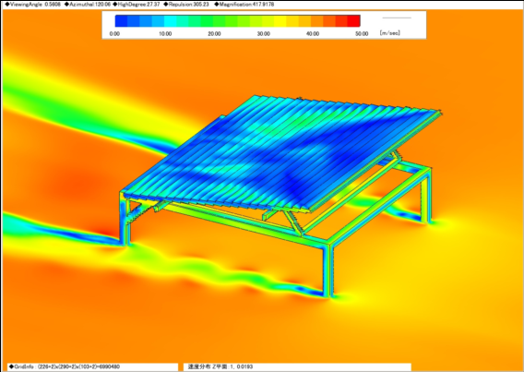524x372 pixels.
Task: Click the 20.00 legend scale value
Action: (214, 34)
